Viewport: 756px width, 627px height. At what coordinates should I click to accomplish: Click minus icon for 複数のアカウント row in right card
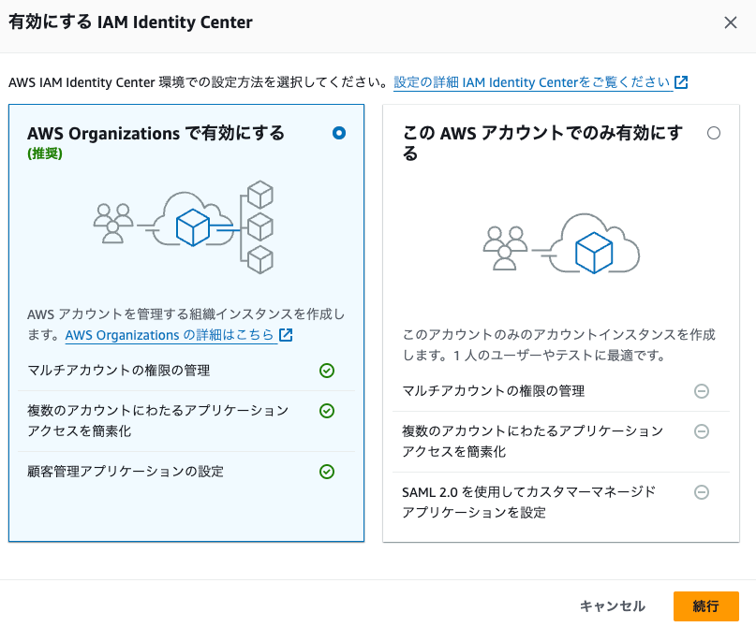[702, 431]
